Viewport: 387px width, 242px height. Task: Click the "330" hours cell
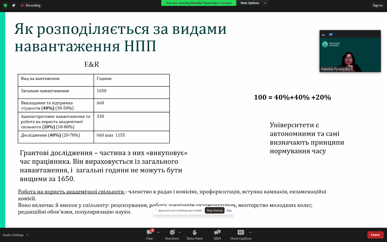[132, 122]
